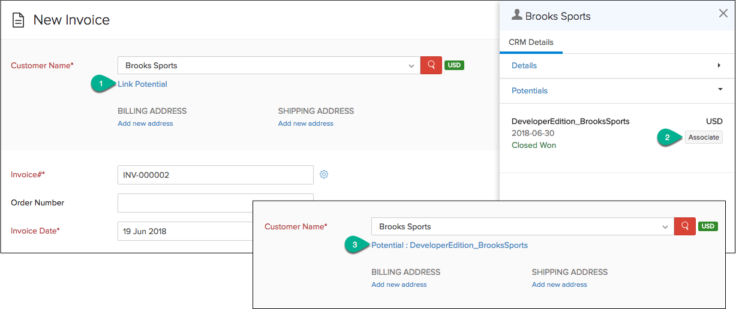Click the Link Potential link
Screen dimensions: 736x309
coord(142,84)
